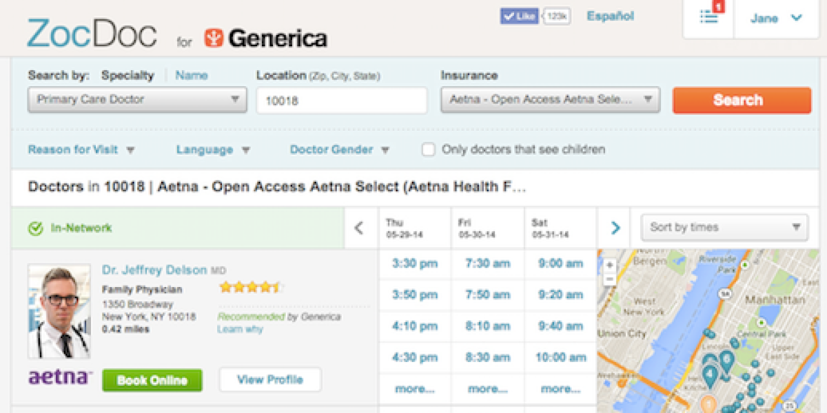Image resolution: width=827 pixels, height=413 pixels.
Task: Select the 3:30 pm Thursday time slot
Action: [x=414, y=264]
